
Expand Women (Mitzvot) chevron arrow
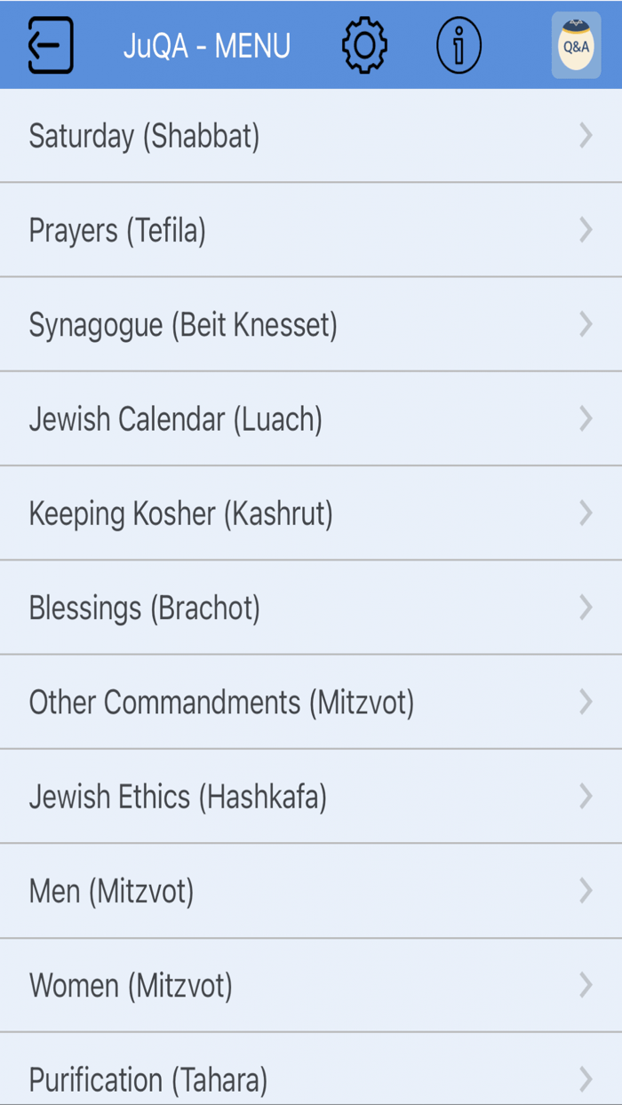click(586, 985)
